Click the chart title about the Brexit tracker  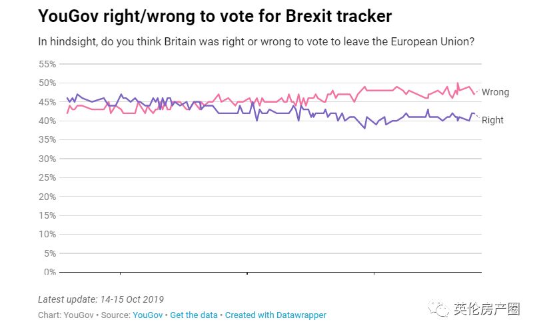click(x=215, y=15)
